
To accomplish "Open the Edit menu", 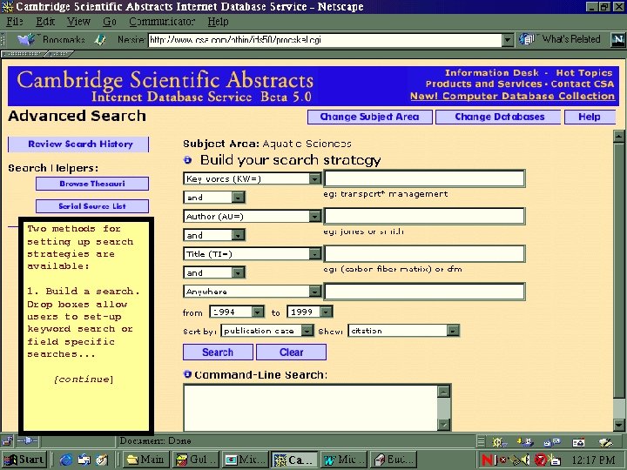I will 45,21.
